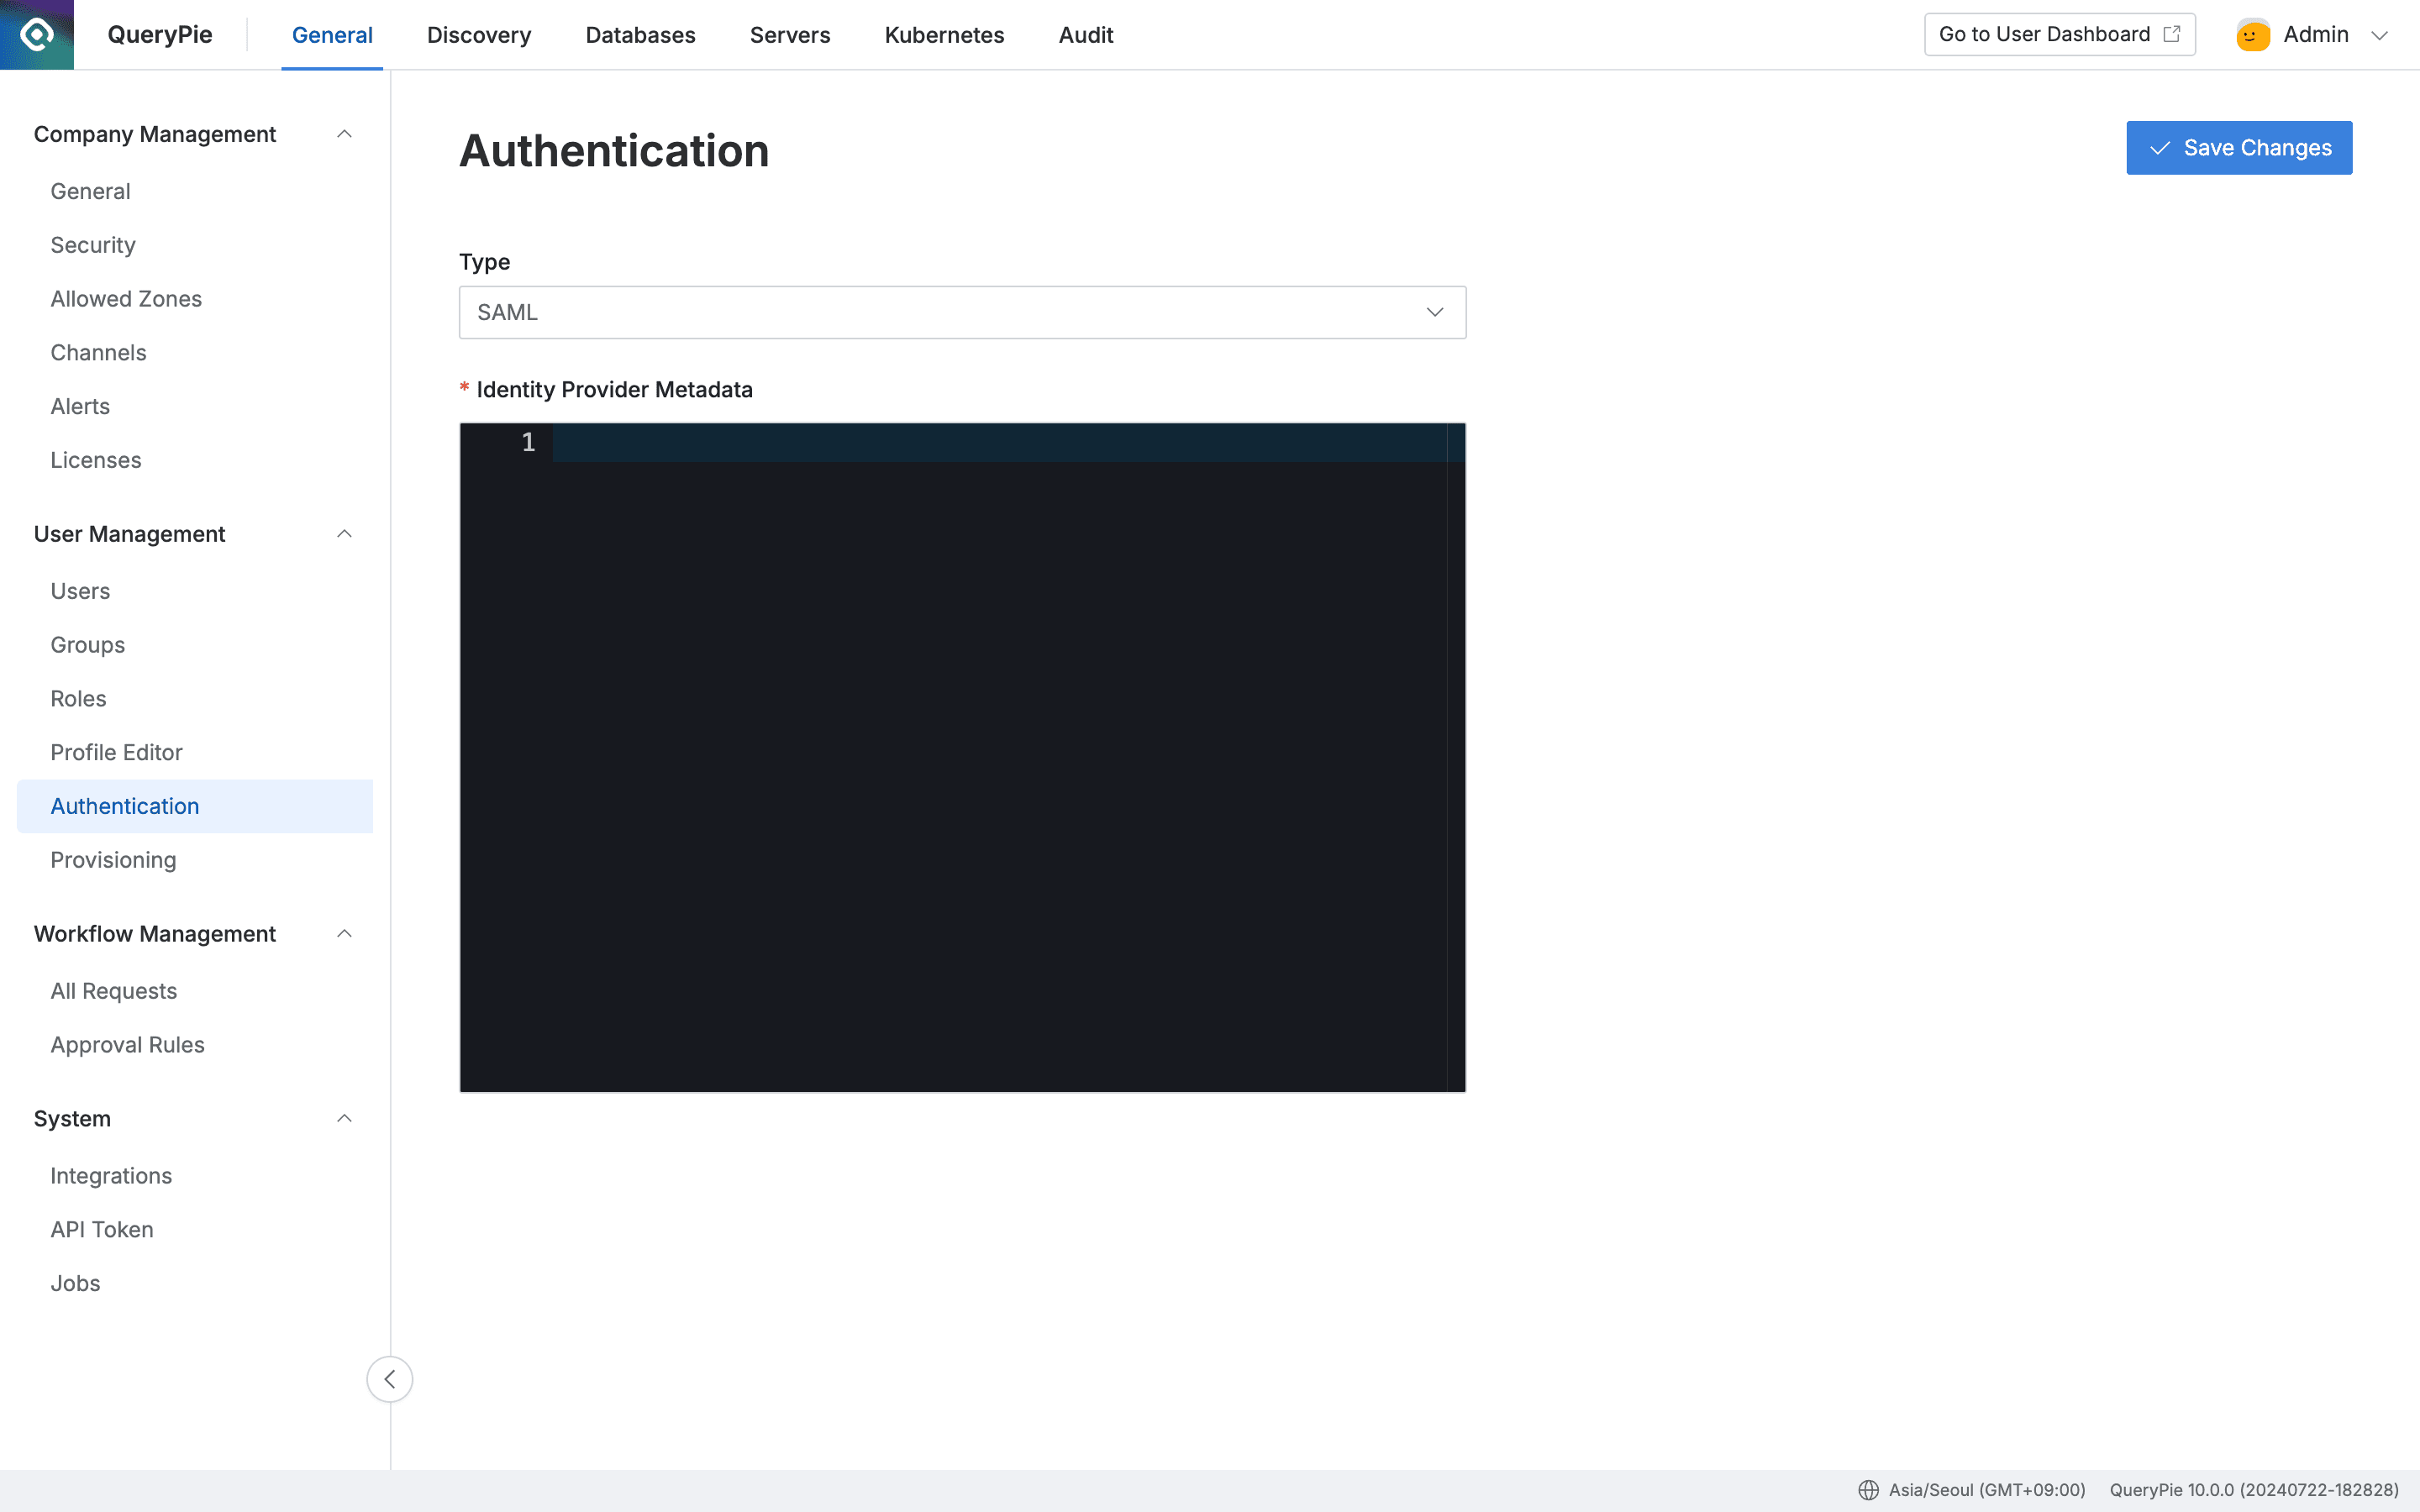The height and width of the screenshot is (1512, 2420).
Task: Collapse the User Management section
Action: click(344, 533)
